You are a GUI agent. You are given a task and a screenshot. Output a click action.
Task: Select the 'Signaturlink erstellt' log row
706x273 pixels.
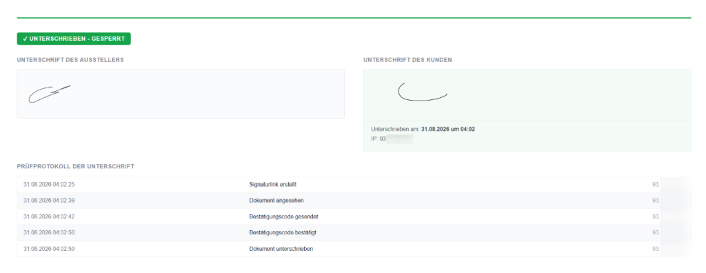point(354,184)
